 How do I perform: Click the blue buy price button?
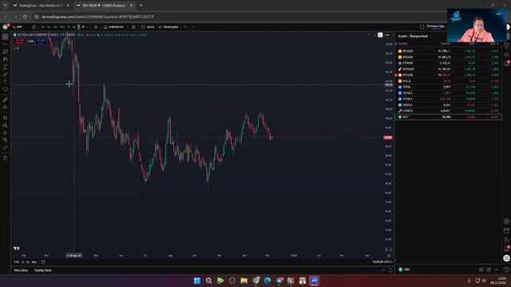[x=41, y=41]
